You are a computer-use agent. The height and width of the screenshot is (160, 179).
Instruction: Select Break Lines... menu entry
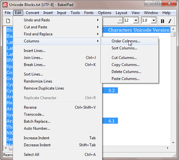58,65
